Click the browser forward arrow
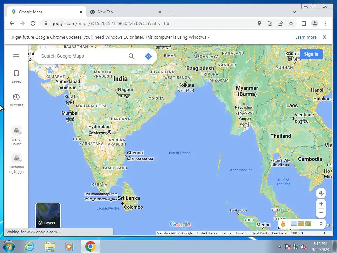The width and height of the screenshot is (337, 253). pyautogui.click(x=22, y=23)
